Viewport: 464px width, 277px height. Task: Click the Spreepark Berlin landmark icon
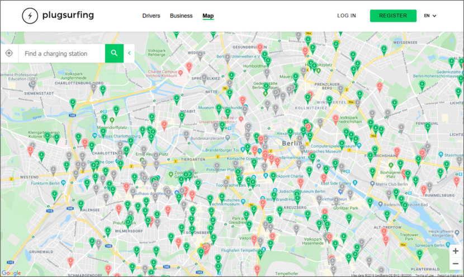448,245
